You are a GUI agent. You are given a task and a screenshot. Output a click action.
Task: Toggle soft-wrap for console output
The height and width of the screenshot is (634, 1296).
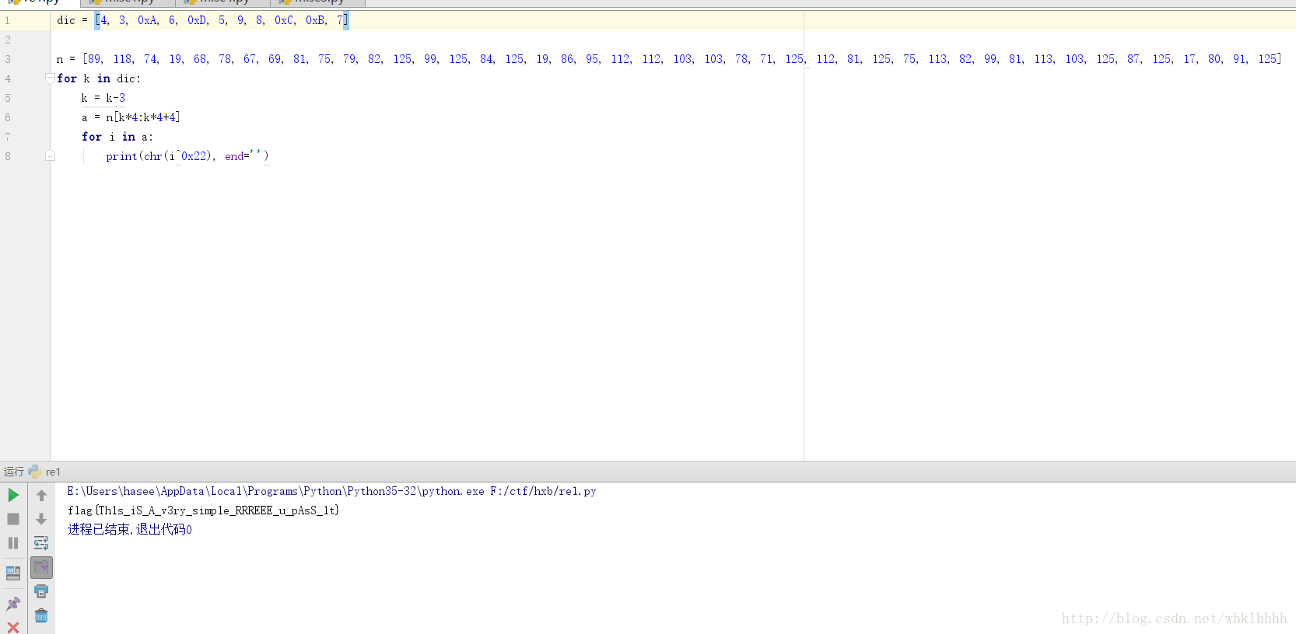(x=41, y=543)
